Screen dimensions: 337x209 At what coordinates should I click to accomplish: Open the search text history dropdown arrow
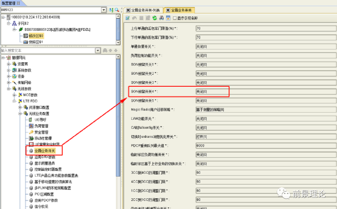(x=98, y=50)
